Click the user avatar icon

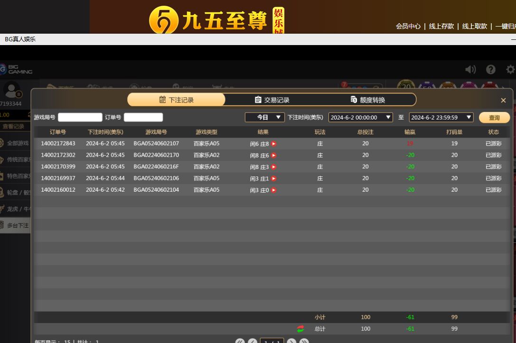coord(11,89)
